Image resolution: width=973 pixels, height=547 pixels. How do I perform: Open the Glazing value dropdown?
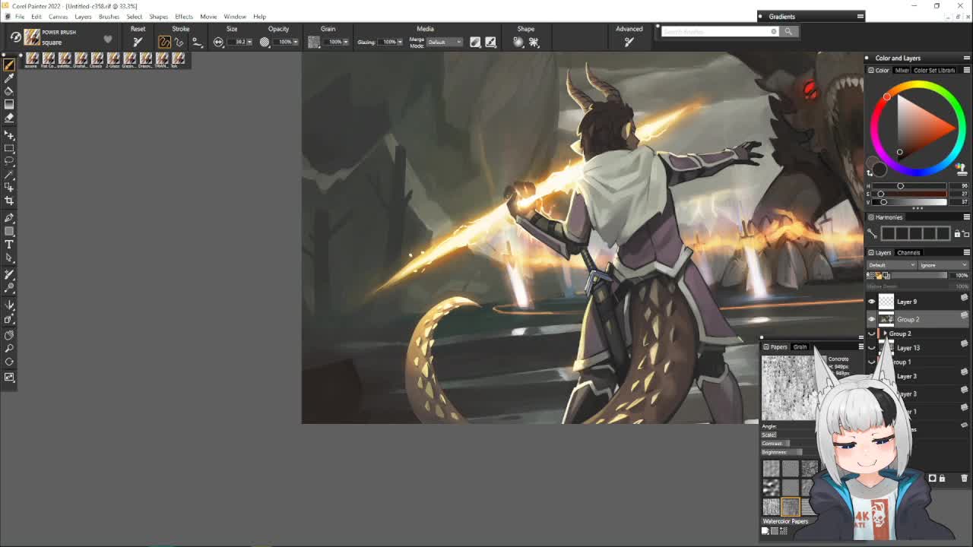coord(400,43)
